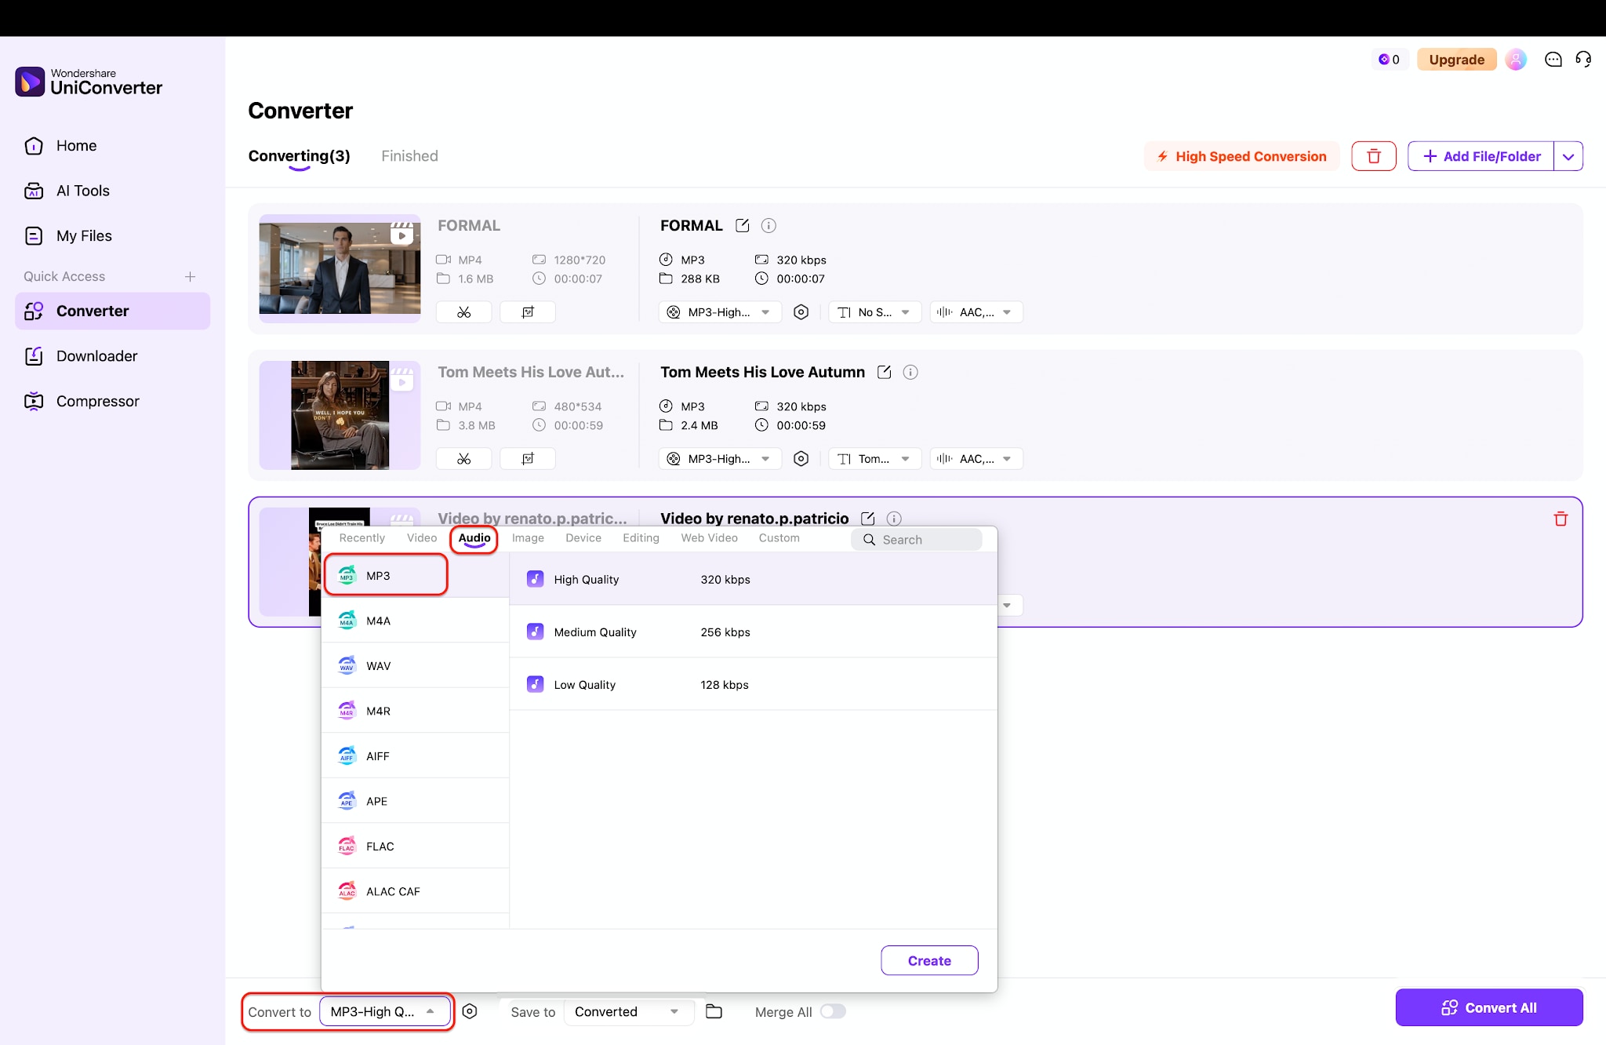Select the Converting(3) tab
The image size is (1606, 1045).
pyautogui.click(x=300, y=156)
